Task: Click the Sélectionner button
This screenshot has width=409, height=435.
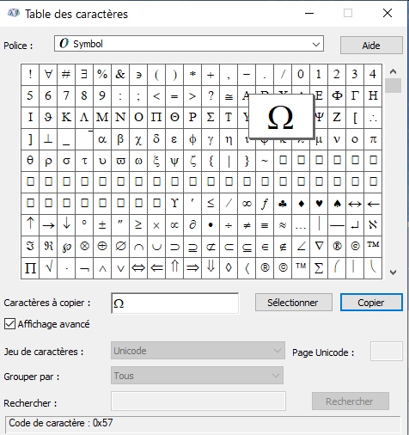Action: 294,303
